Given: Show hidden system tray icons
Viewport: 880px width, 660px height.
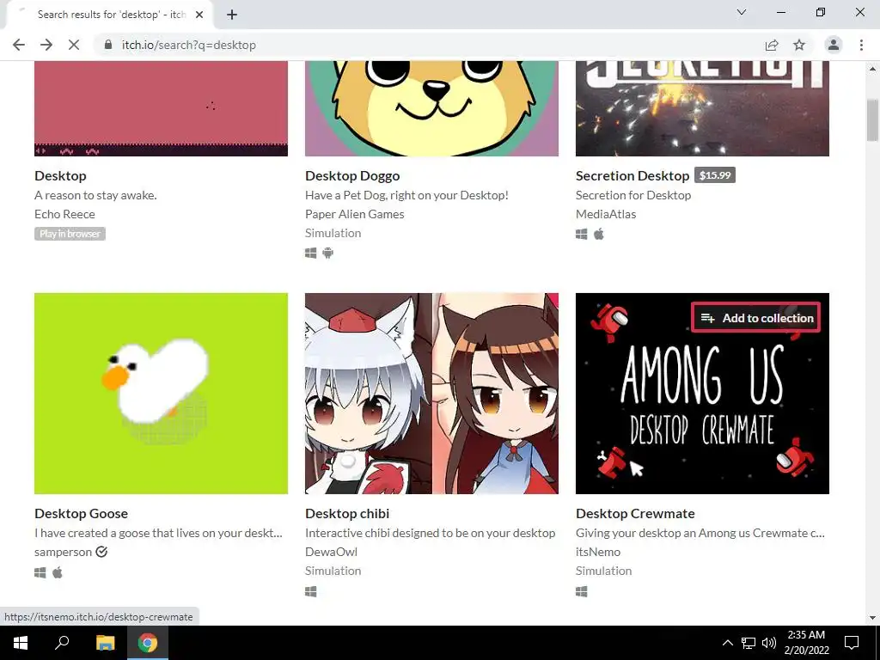Looking at the screenshot, I should pyautogui.click(x=727, y=643).
